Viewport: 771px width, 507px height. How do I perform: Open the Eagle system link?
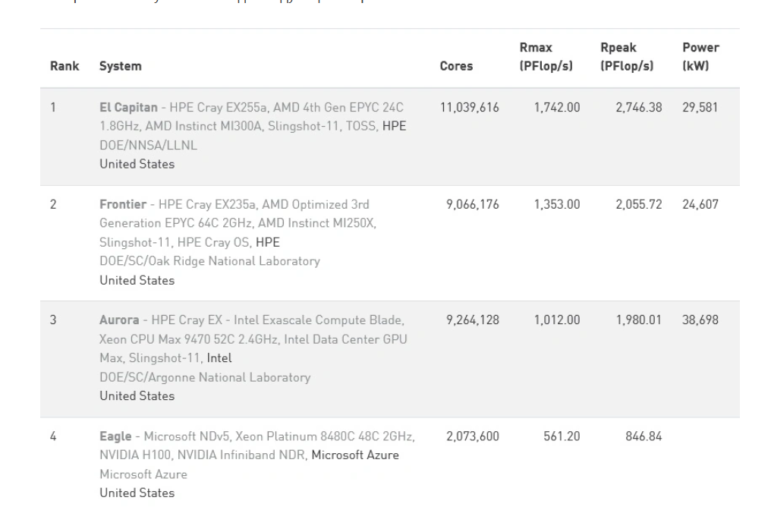click(x=115, y=436)
